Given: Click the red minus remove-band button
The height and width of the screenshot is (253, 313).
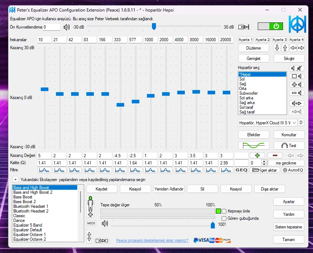Looking at the screenshot, I should pos(275,155).
